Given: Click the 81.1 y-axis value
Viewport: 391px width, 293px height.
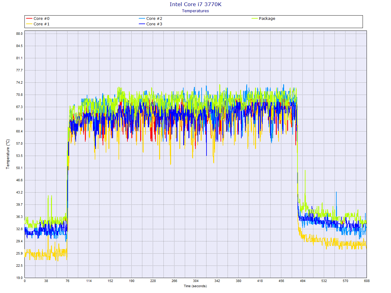Looking at the screenshot, I should (19, 58).
